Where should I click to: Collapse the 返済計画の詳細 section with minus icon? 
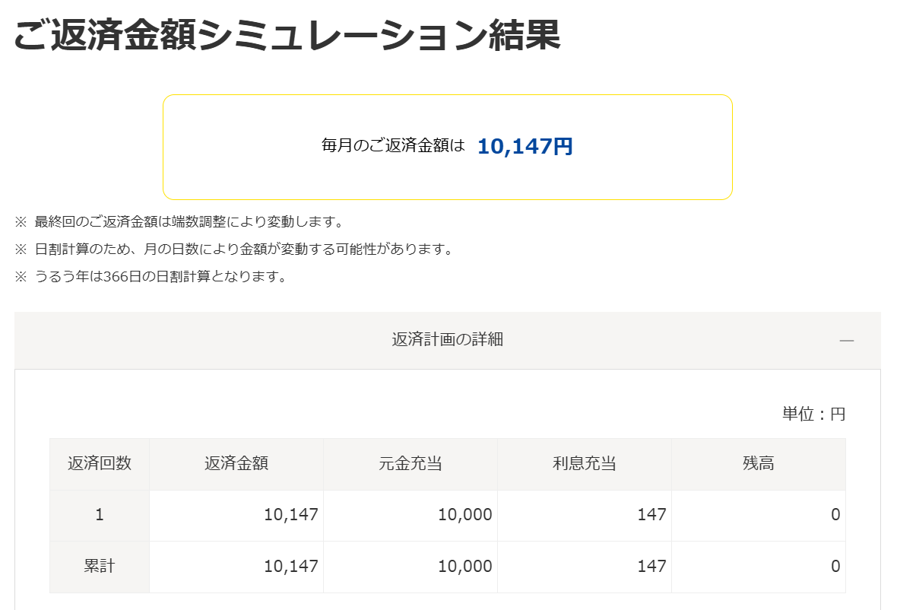[x=847, y=341]
